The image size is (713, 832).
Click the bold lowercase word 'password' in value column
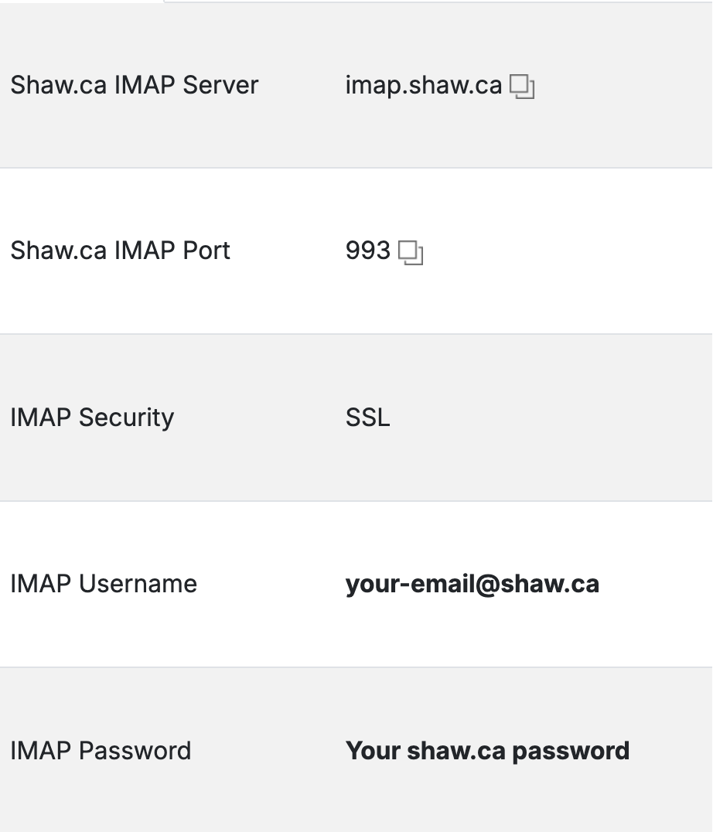click(x=571, y=752)
